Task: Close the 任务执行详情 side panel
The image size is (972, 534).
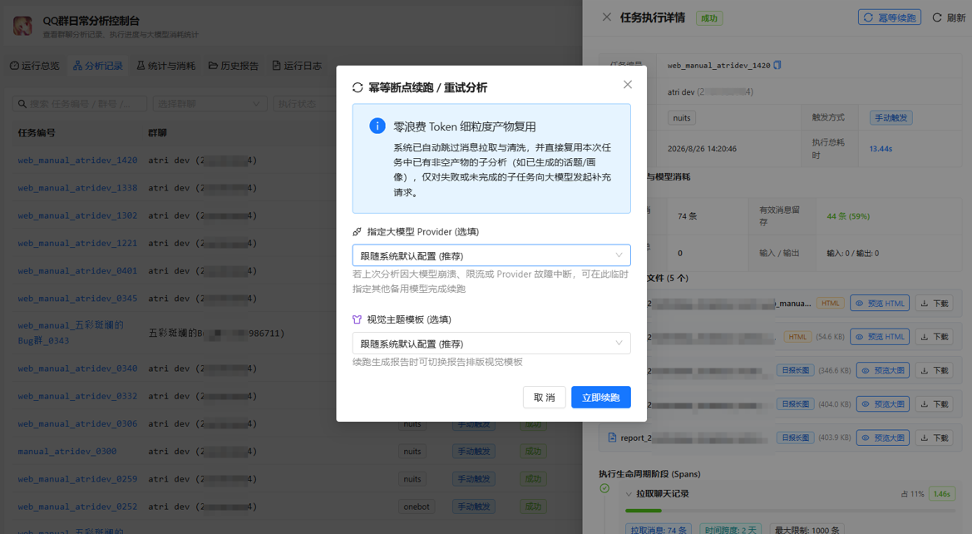Action: (x=607, y=17)
